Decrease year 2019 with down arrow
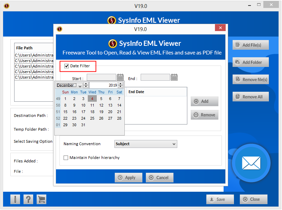The height and width of the screenshot is (210, 282). tap(121, 87)
